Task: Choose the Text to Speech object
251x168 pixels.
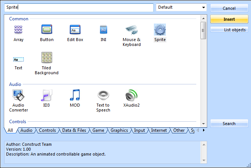Action: tap(103, 95)
